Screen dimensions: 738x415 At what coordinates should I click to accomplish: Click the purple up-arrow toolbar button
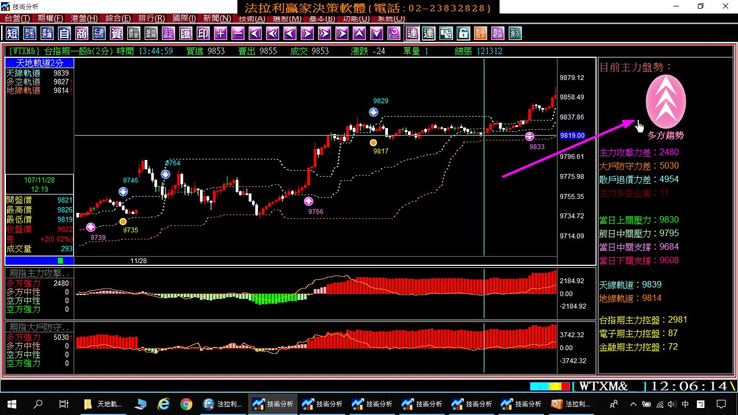click(x=359, y=34)
